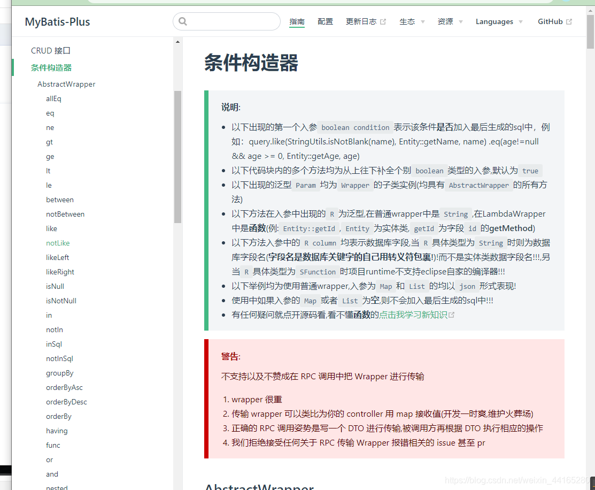Jump to lt section in sidebar
This screenshot has height=490, width=595.
(48, 171)
